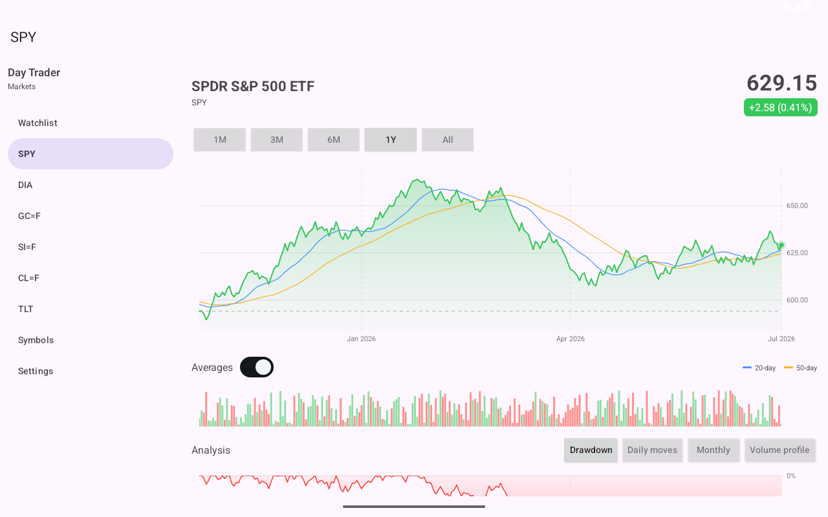Viewport: 828px width, 517px height.
Task: Show the Volume profile analysis
Action: [779, 450]
